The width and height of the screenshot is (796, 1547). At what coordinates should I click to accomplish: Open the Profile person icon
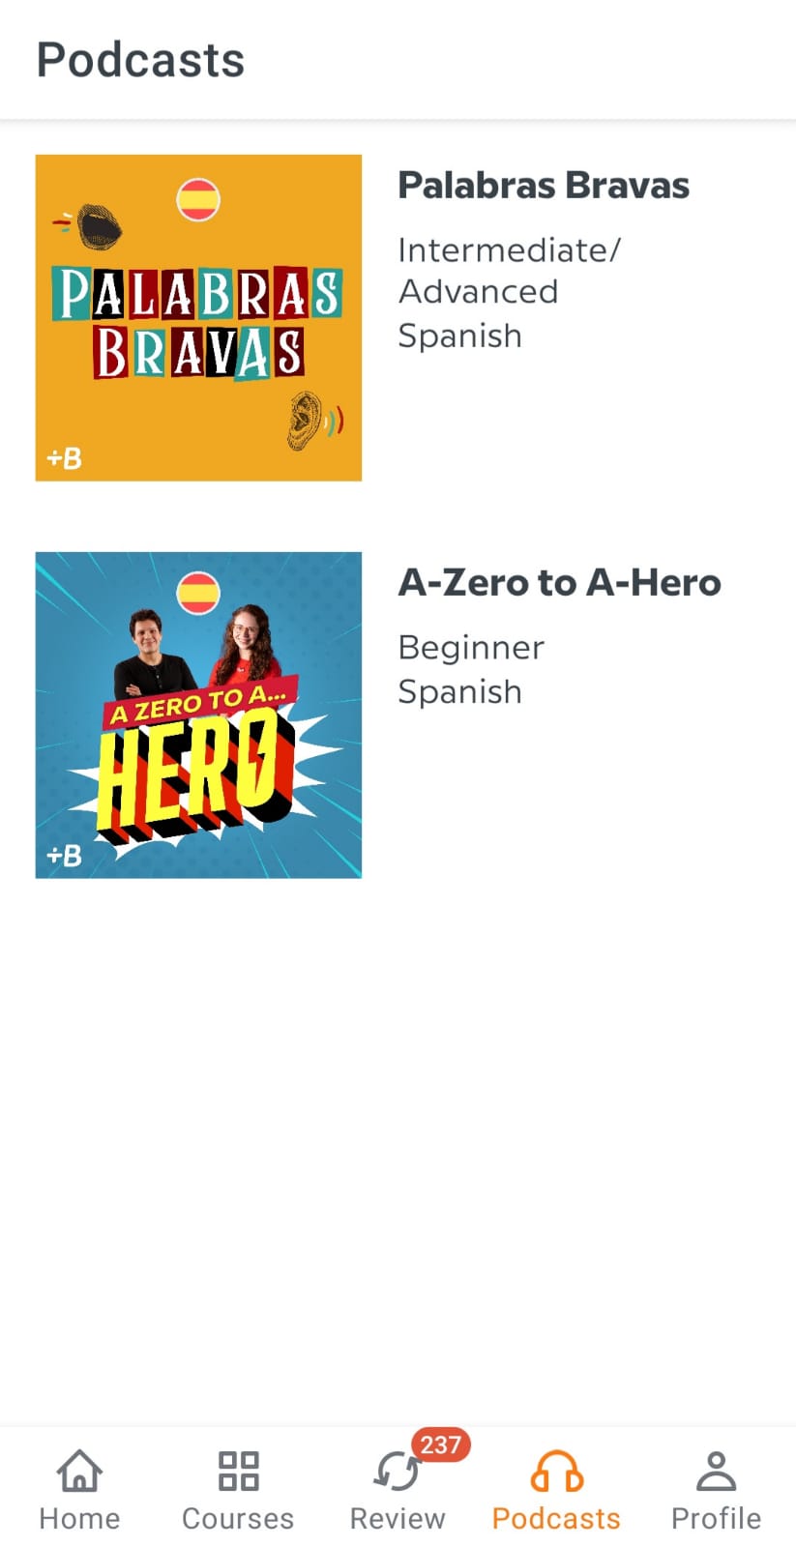716,1471
